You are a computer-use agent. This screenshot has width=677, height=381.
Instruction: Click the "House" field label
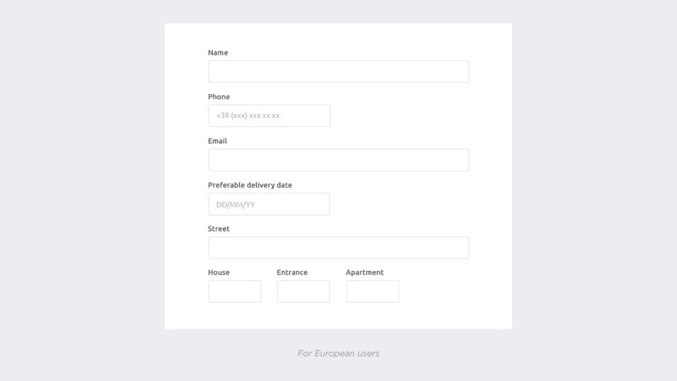click(219, 272)
